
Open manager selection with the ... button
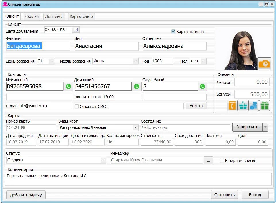(x=209, y=161)
